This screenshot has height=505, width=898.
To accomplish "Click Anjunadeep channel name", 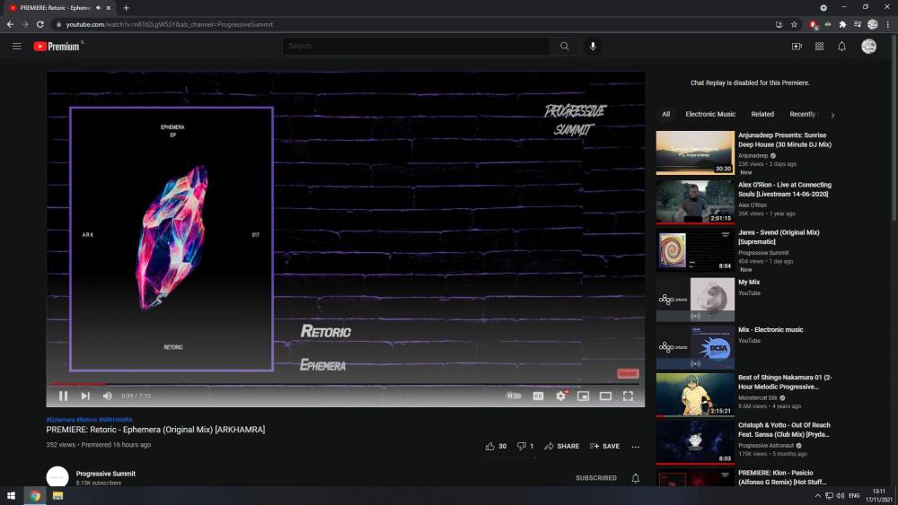I will (x=753, y=155).
